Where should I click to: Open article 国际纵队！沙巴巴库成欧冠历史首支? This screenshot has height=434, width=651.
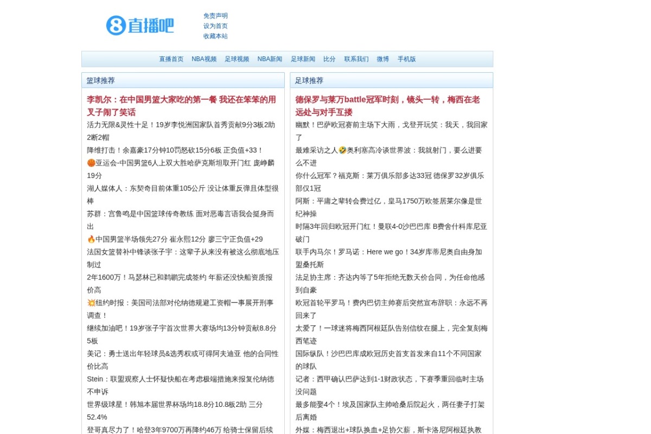pyautogui.click(x=388, y=360)
